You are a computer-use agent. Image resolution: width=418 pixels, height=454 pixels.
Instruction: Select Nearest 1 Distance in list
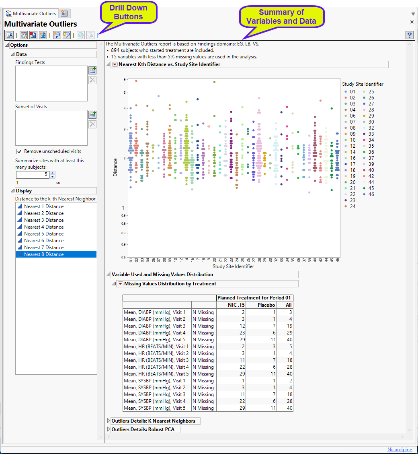click(x=43, y=206)
